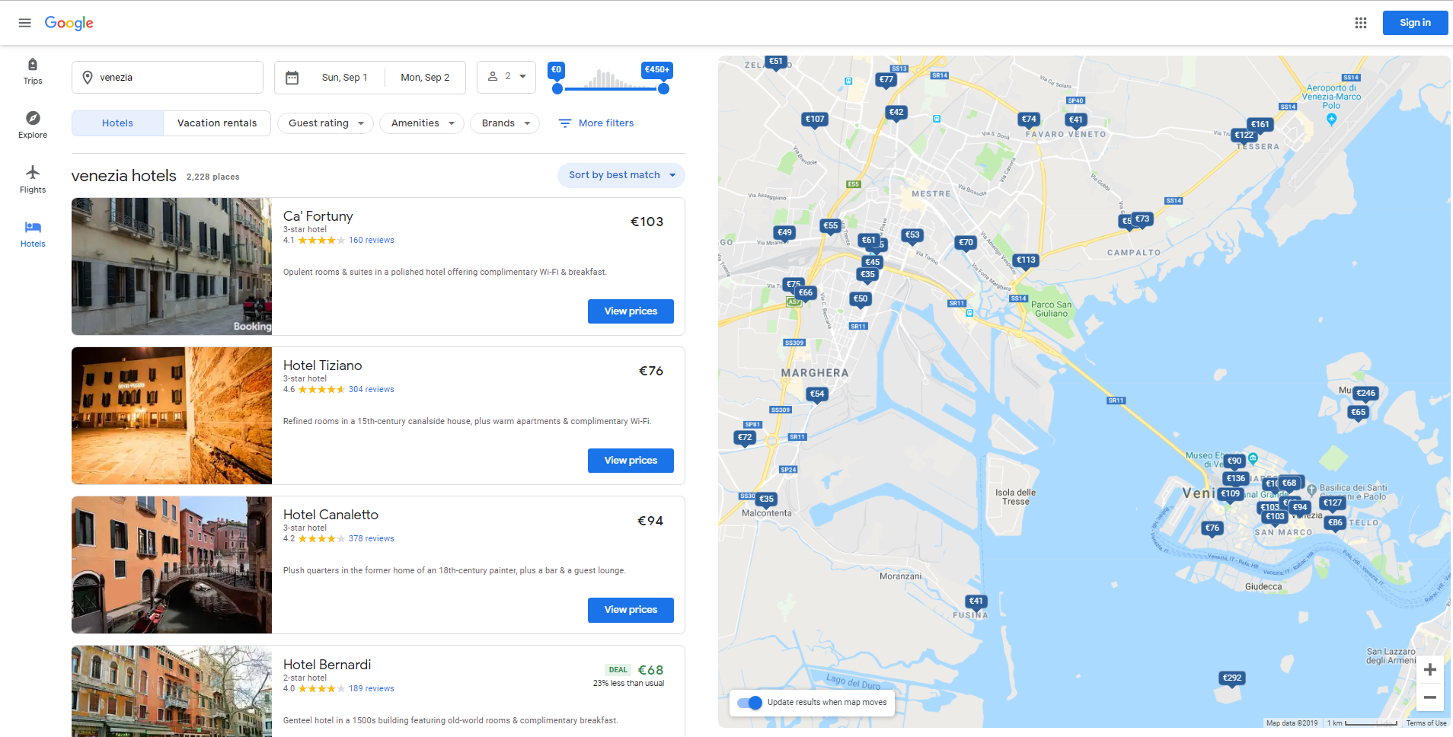This screenshot has width=1453, height=737.
Task: Open Hotels in the sidebar
Action: pos(33,234)
